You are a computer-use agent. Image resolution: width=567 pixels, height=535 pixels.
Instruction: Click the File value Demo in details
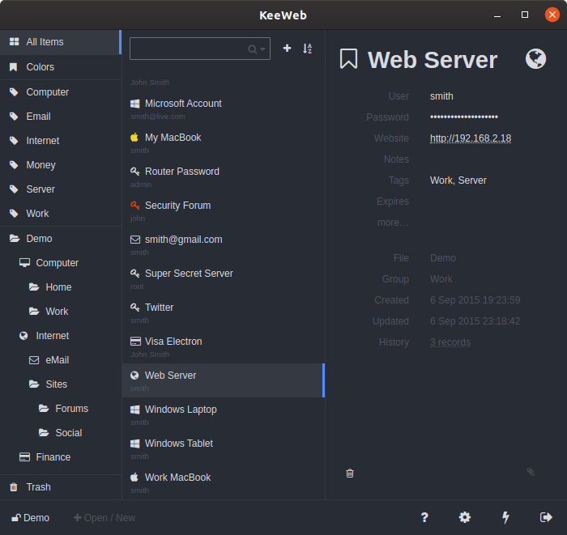click(442, 258)
